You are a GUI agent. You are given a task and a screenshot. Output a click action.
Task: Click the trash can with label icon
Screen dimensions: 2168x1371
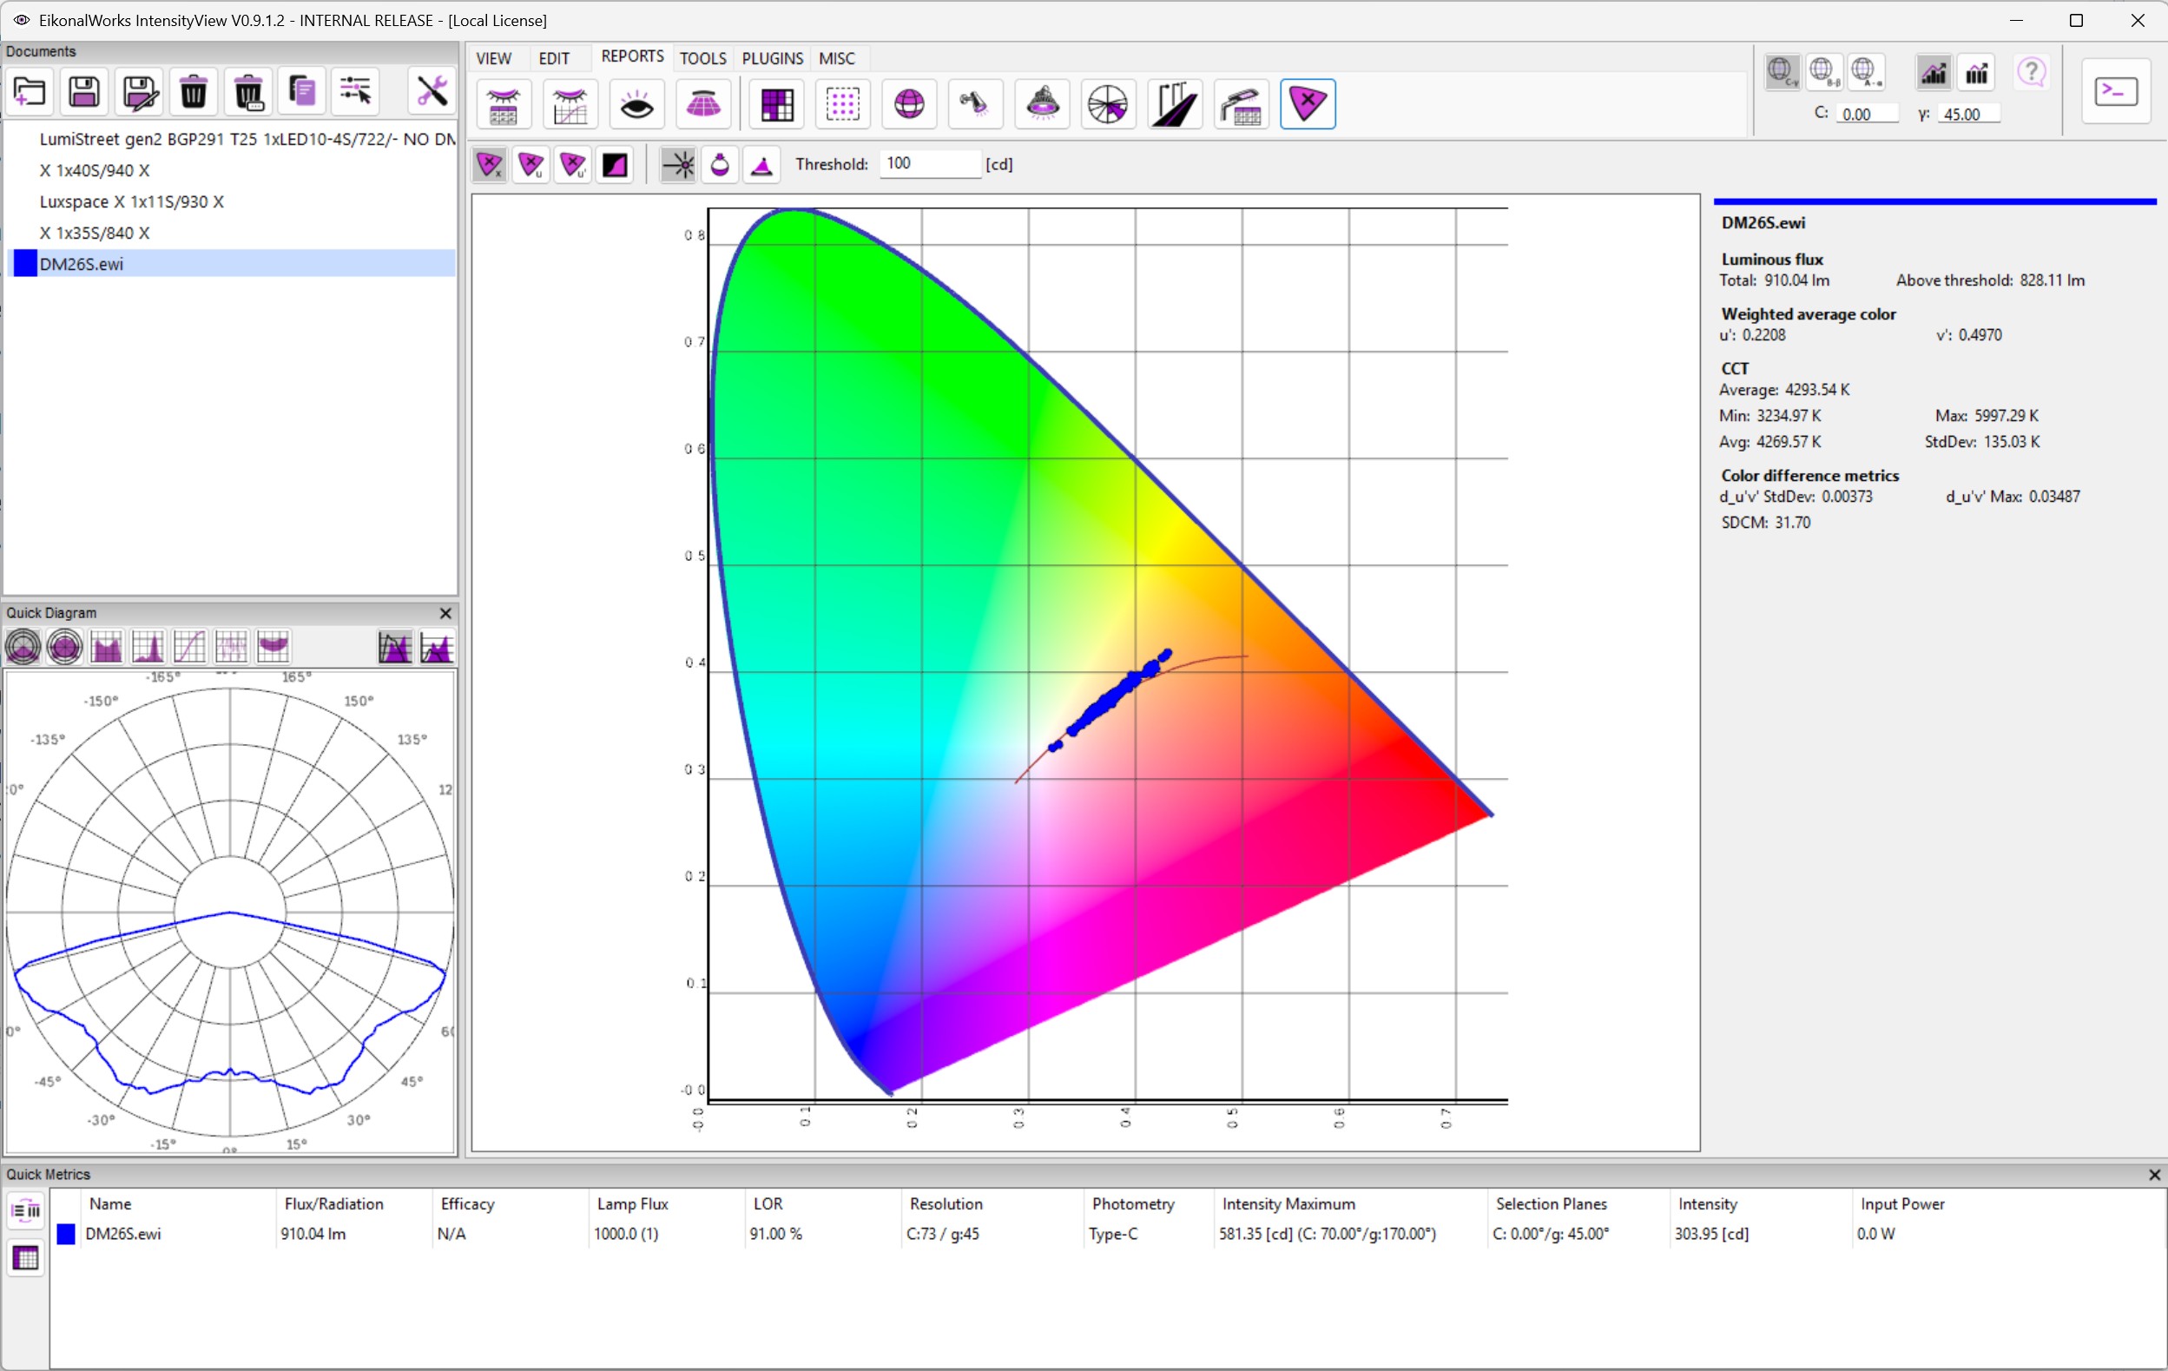(248, 92)
